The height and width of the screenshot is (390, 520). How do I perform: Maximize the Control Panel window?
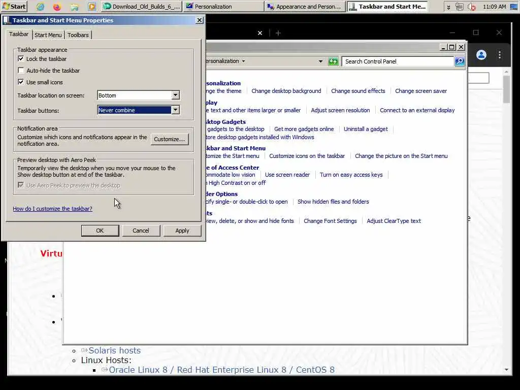(451, 47)
